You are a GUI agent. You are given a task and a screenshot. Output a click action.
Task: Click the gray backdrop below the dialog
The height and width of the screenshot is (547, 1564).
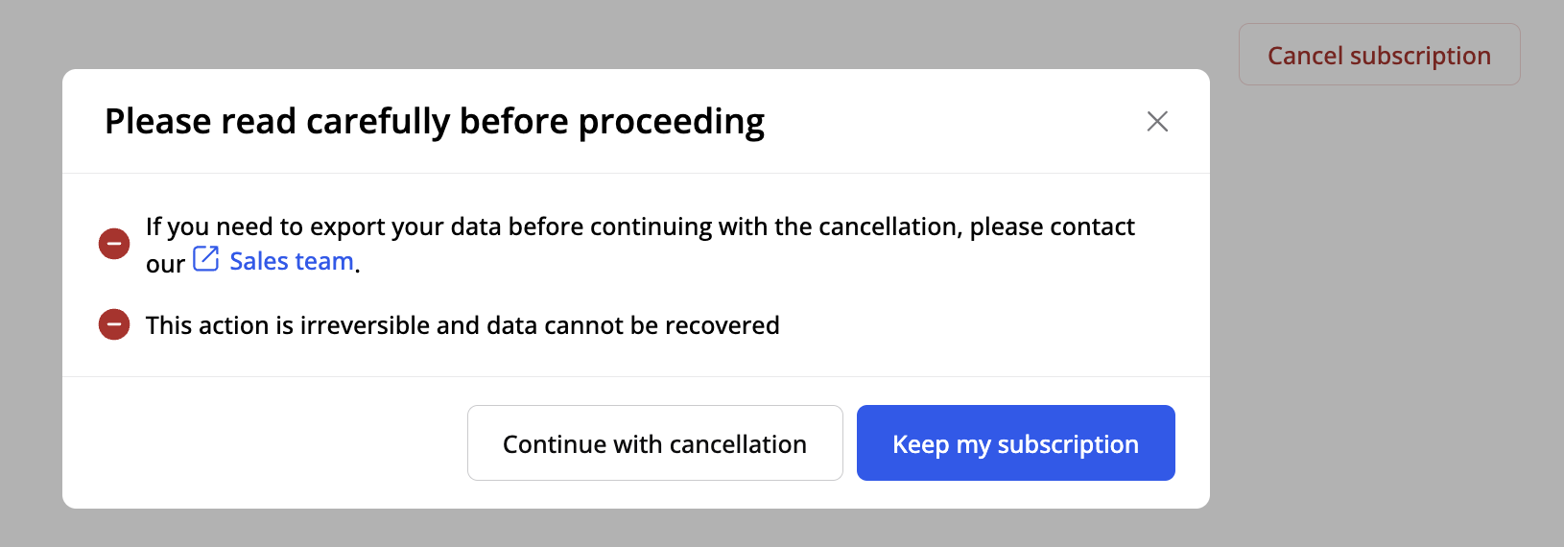(633, 530)
